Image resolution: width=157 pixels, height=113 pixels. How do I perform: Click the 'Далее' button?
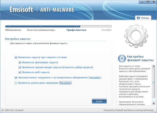pyautogui.click(x=99, y=101)
